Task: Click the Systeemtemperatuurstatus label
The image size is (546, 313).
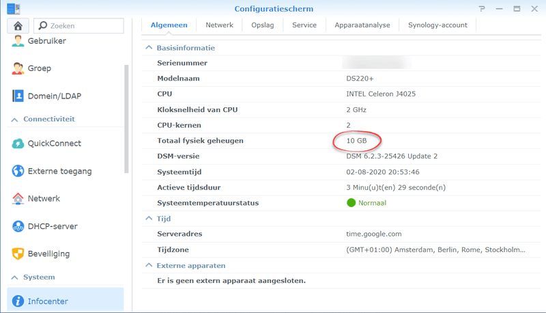Action: [208, 203]
